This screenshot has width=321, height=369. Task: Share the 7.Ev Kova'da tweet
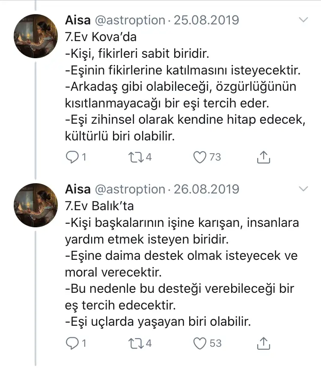(264, 158)
